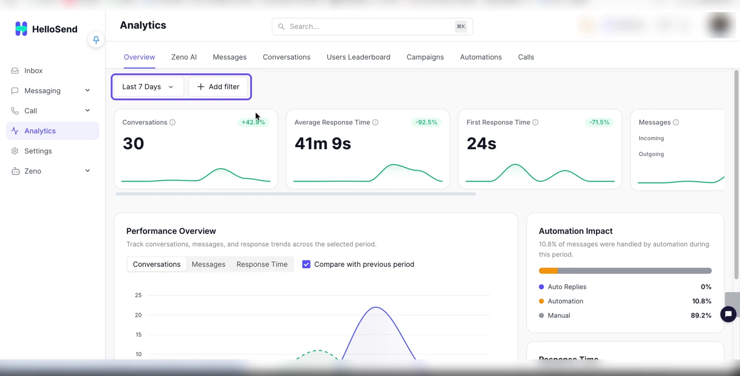
Task: Open the Last 7 Days dropdown
Action: click(x=148, y=86)
